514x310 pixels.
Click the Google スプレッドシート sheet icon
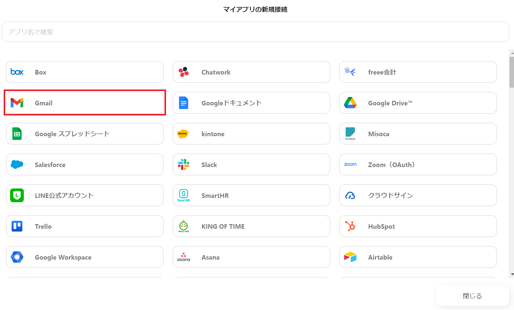tap(17, 133)
